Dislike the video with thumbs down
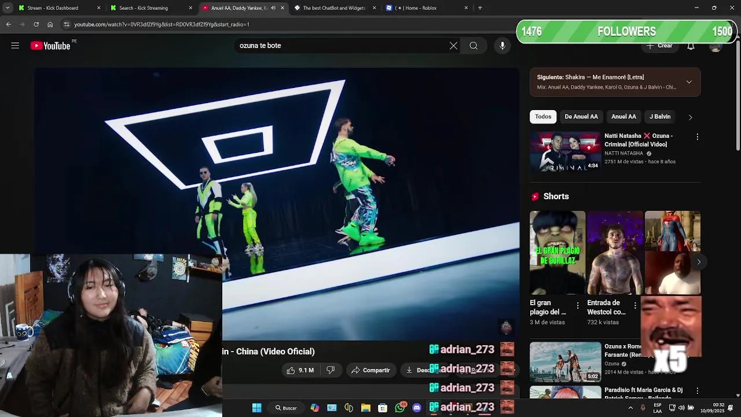 coord(331,370)
